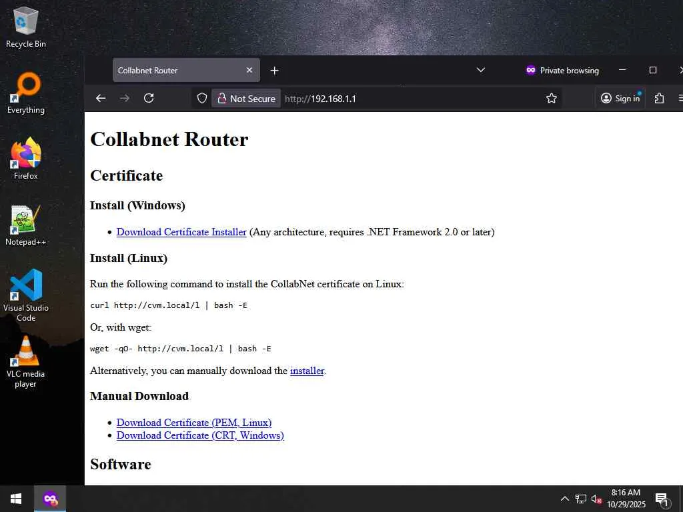Go back using the back arrow
683x512 pixels.
click(101, 99)
